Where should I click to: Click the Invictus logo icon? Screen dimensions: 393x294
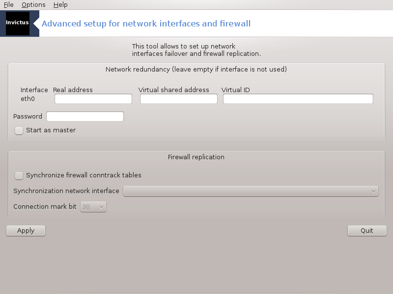17,24
